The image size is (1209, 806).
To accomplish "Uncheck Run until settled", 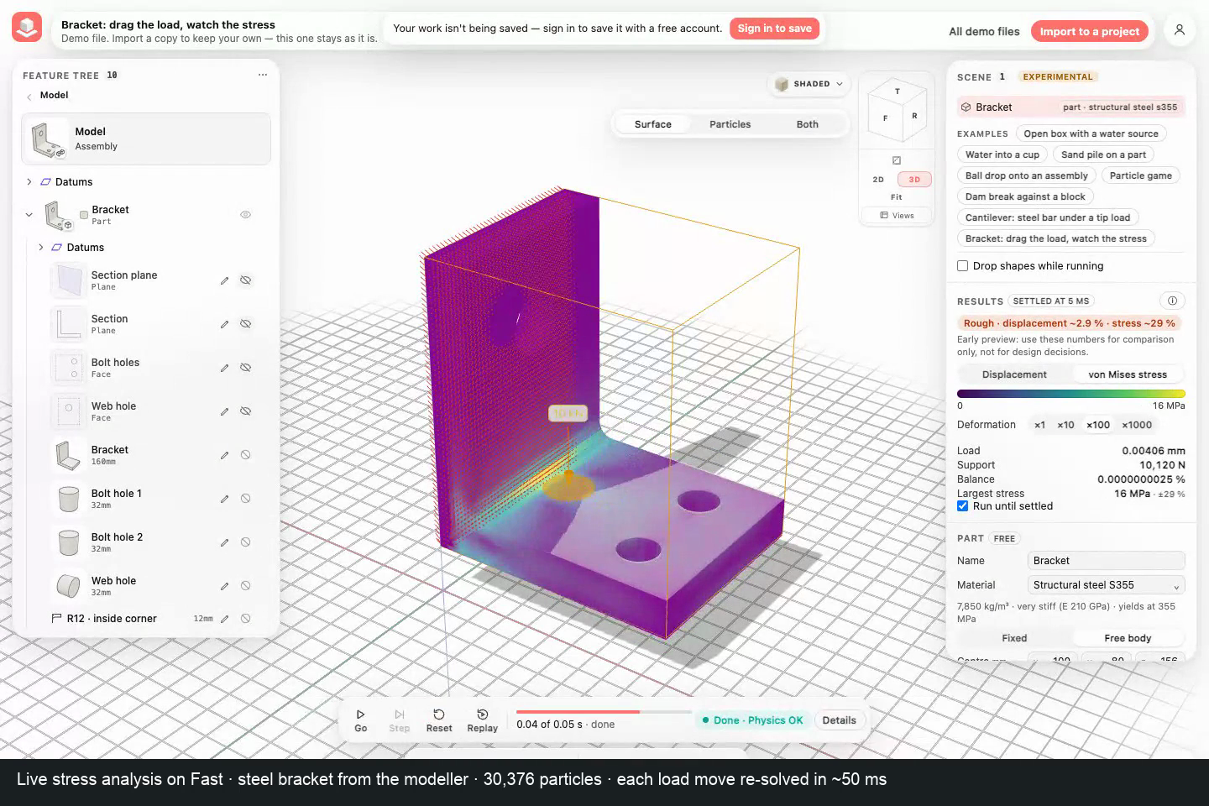I will point(963,506).
